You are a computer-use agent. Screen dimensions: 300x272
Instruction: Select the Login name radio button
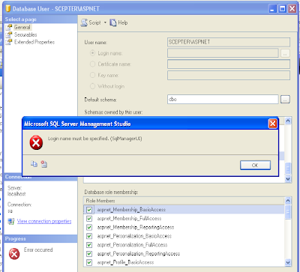tap(92, 53)
